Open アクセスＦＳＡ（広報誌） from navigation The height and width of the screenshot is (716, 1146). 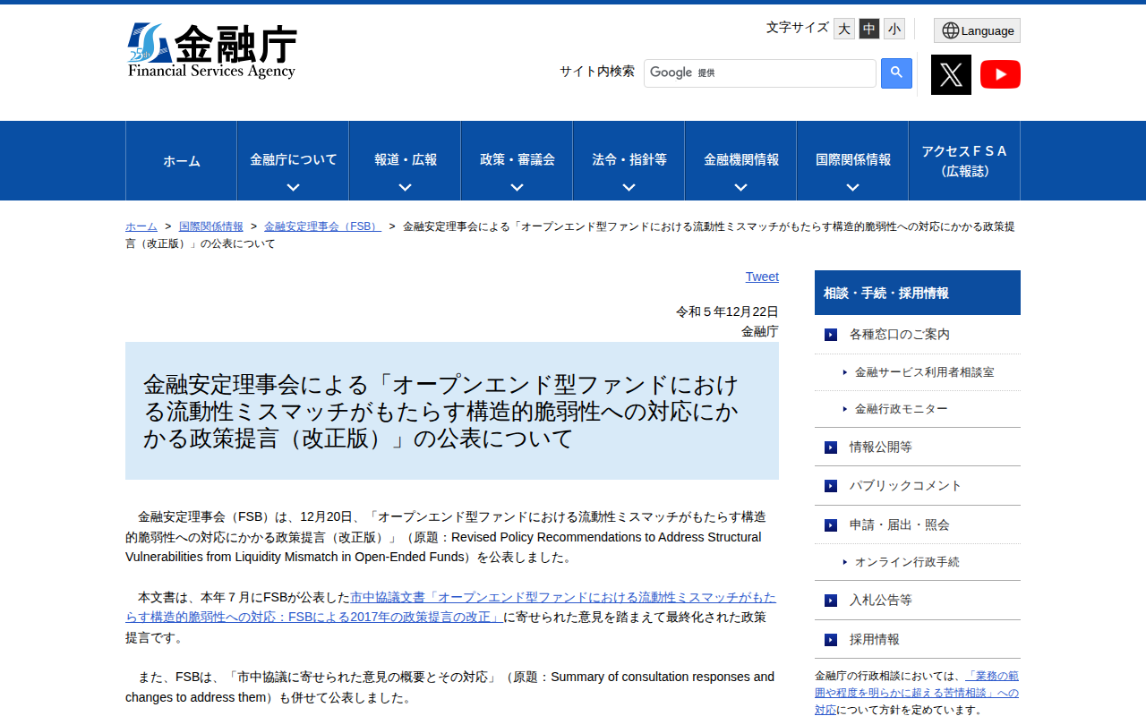(963, 161)
